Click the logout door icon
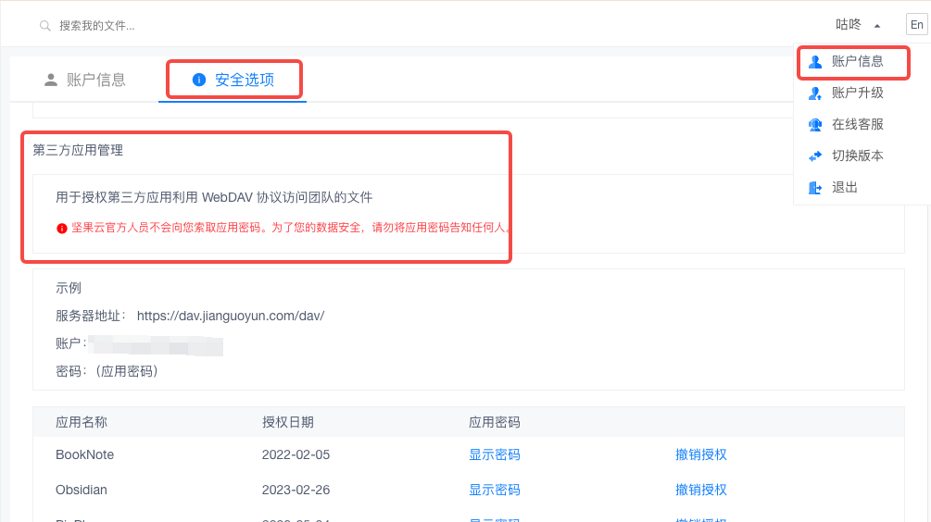This screenshot has width=931, height=522. (815, 188)
